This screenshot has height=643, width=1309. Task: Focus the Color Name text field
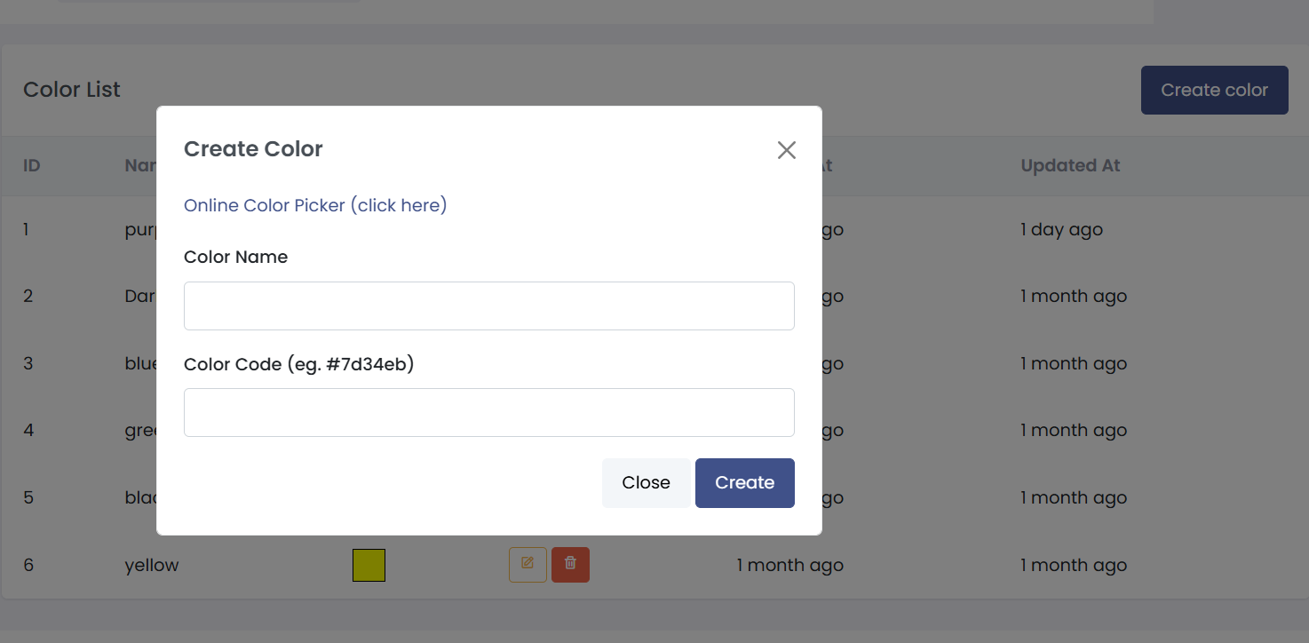[489, 306]
